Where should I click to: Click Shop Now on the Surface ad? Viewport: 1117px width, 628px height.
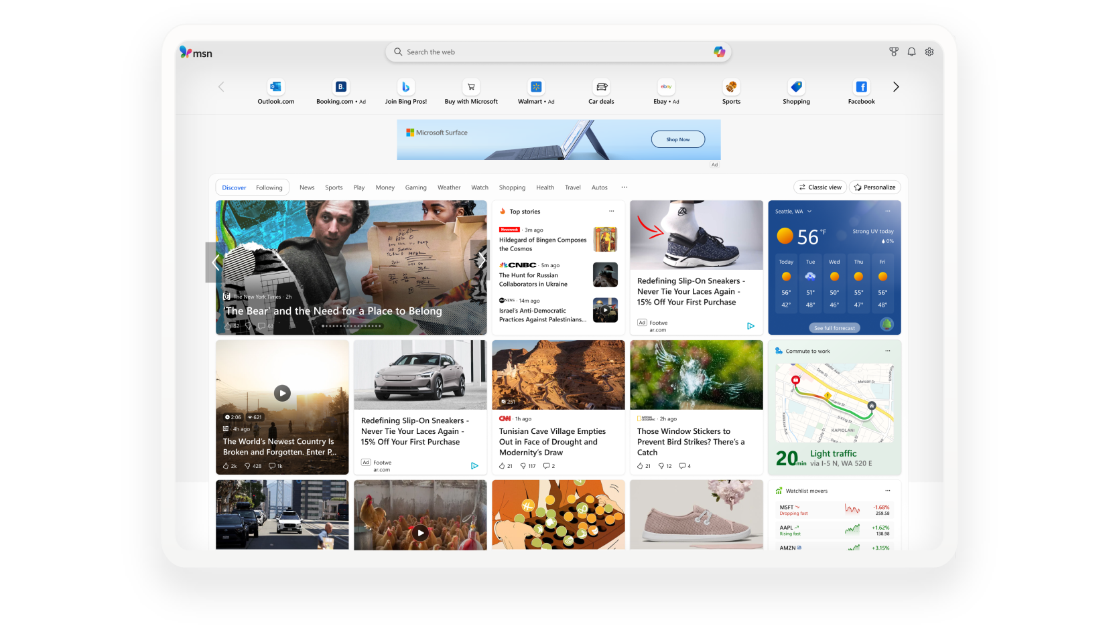click(677, 139)
